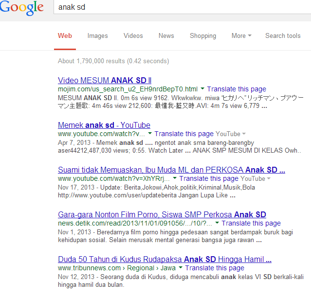Select the Web tab
The width and height of the screenshot is (311, 298).
point(65,35)
